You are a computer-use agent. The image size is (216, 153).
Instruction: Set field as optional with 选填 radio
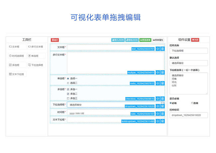pos(192,103)
